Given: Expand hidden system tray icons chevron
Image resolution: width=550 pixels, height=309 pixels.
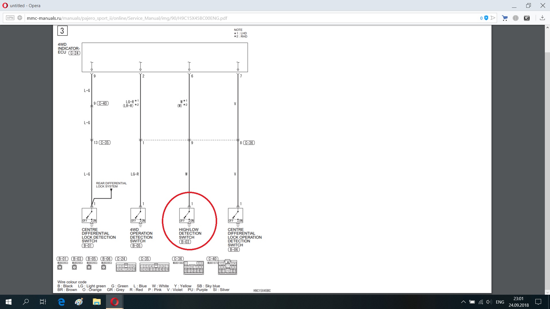Looking at the screenshot, I should (463, 302).
